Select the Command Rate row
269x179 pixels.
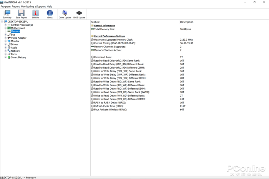103,57
